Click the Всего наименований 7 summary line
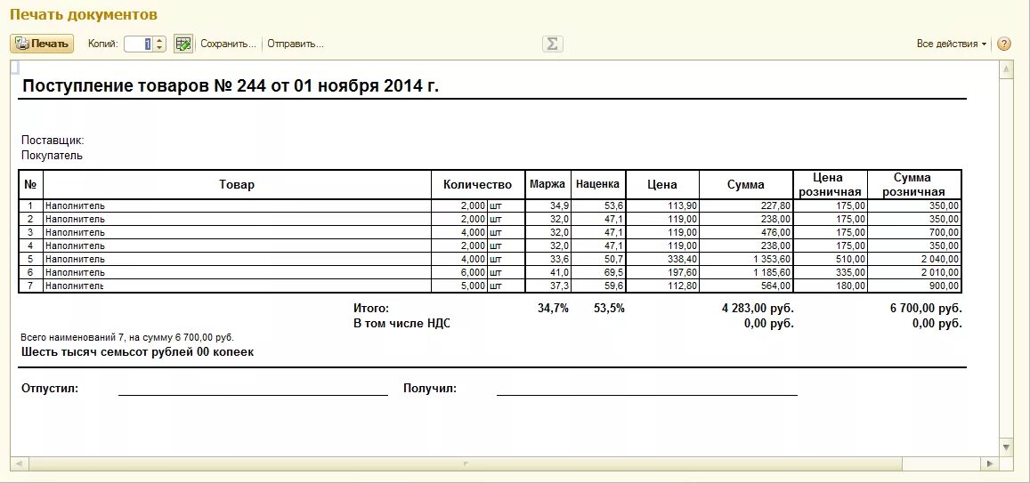 pyautogui.click(x=127, y=338)
